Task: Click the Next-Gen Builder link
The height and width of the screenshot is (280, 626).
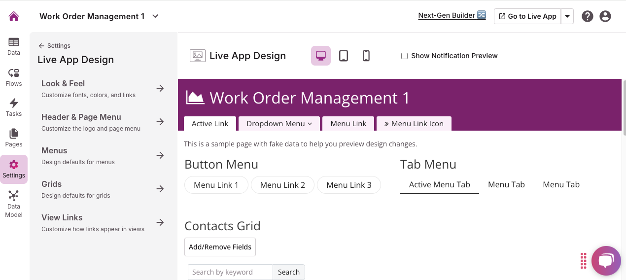Action: (452, 15)
